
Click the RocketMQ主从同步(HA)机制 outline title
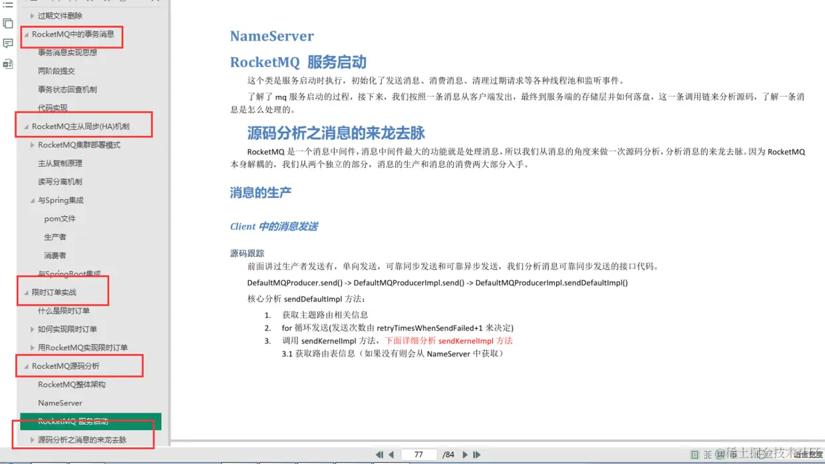(x=81, y=126)
